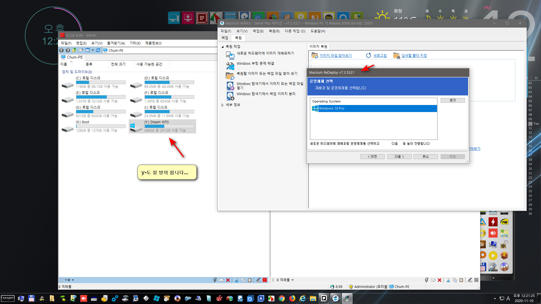Switch to the 백업 tab
The width and height of the screenshot is (541, 304).
tap(225, 38)
